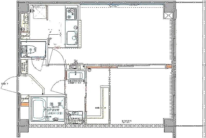Click the washing machine pan near bathroom
This screenshot has height=138, width=206.
point(75,114)
